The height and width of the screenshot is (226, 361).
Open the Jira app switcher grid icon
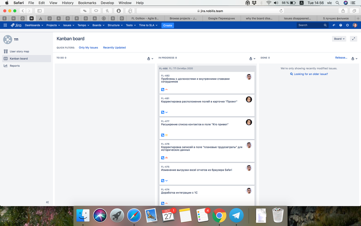(x=5, y=25)
